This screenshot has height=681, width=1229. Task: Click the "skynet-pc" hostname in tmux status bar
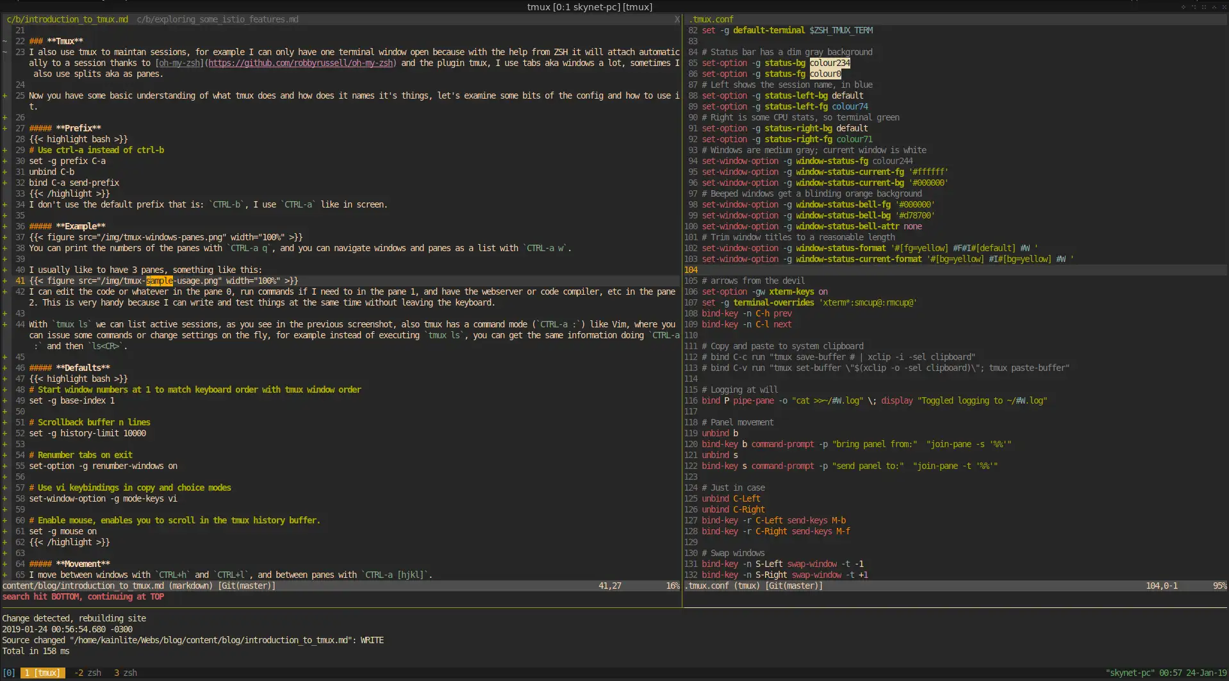1130,673
